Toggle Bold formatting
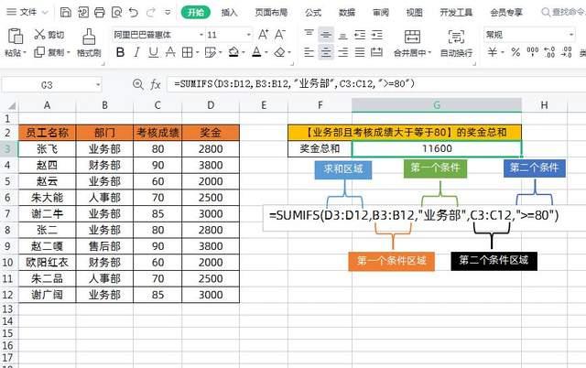Image resolution: width=586 pixels, height=368 pixels. [x=119, y=53]
